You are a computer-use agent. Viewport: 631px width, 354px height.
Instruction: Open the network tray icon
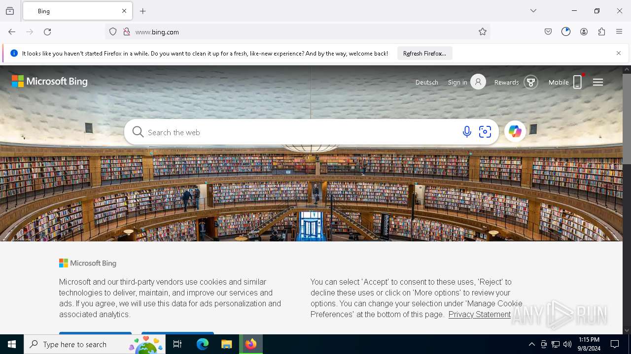click(556, 344)
